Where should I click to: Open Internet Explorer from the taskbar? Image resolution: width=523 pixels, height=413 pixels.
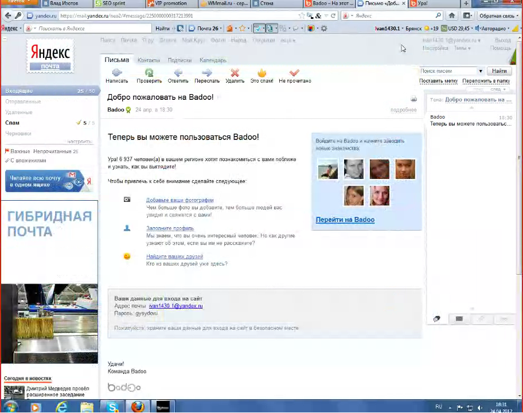pos(61,407)
